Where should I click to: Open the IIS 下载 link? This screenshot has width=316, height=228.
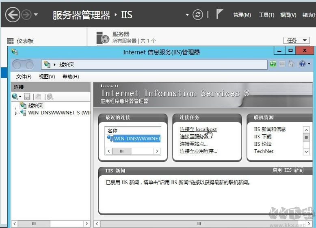(263, 137)
